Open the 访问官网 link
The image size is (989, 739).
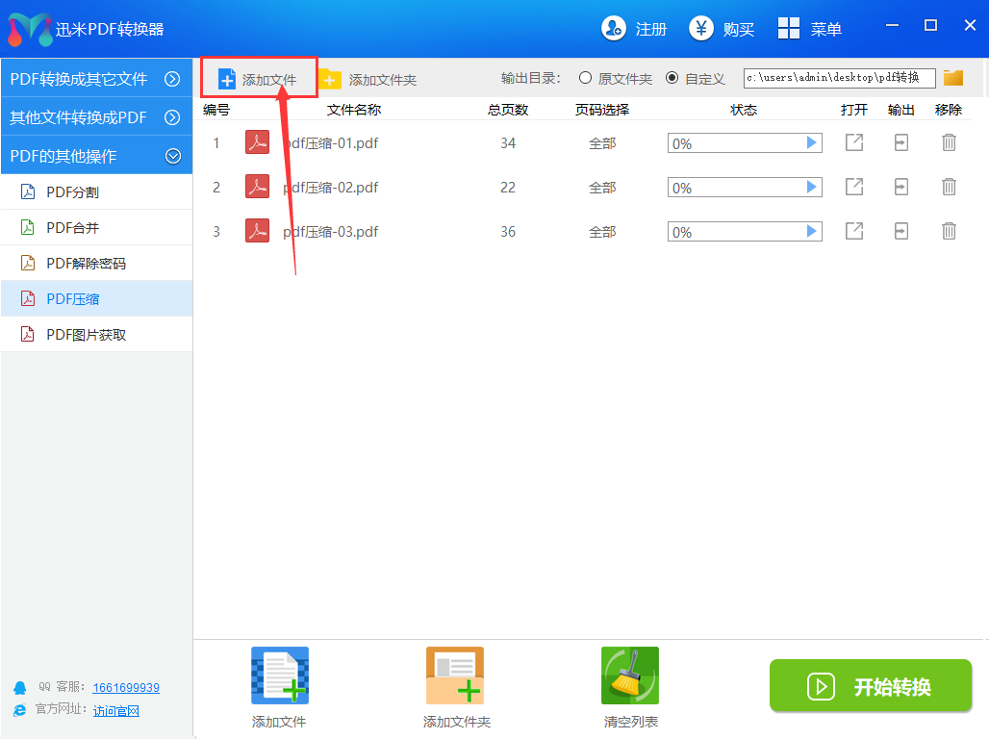tap(116, 711)
